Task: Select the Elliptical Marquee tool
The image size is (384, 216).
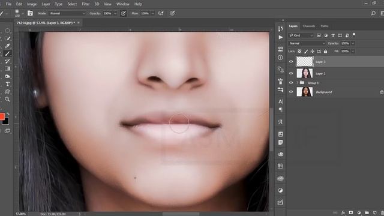Action: [7, 31]
